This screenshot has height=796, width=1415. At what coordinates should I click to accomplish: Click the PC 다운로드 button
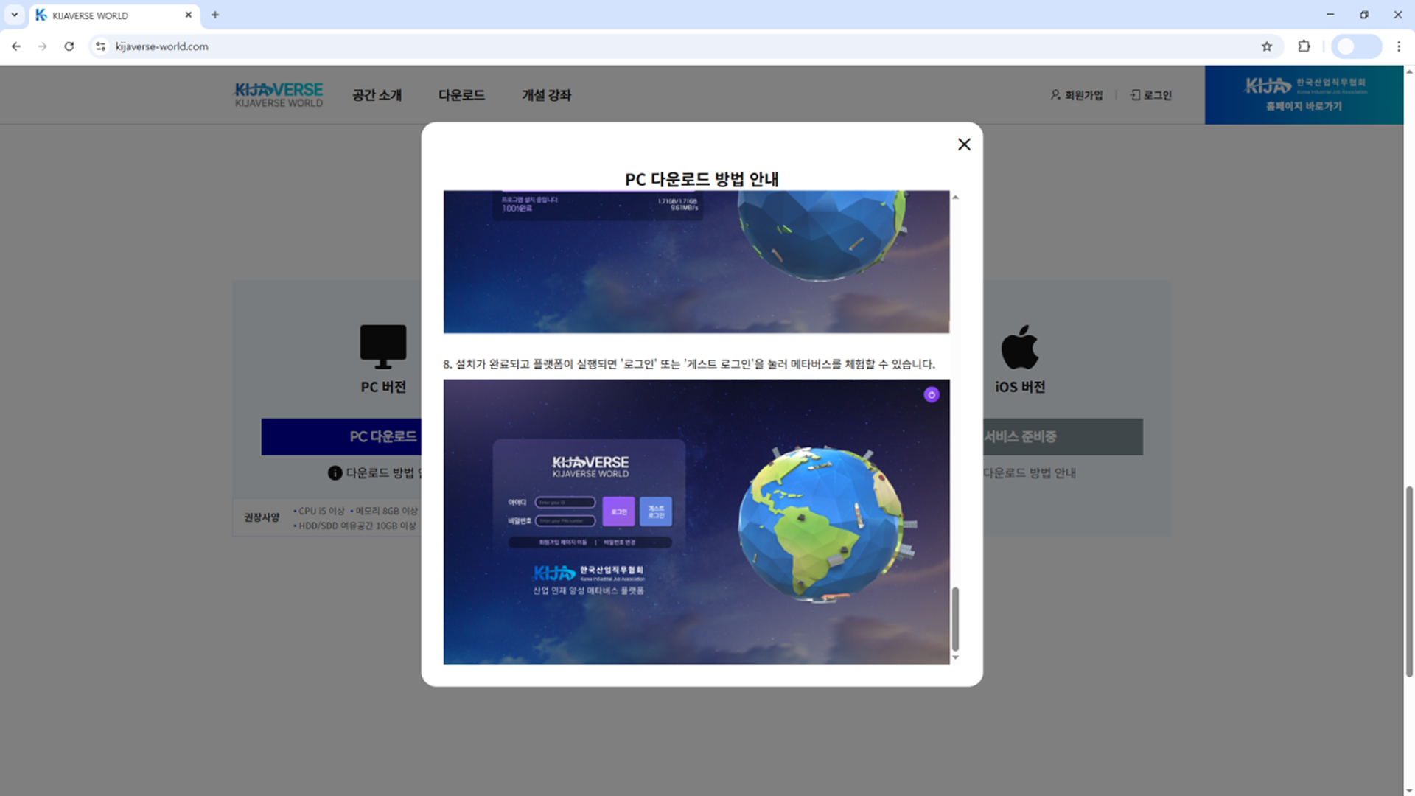coord(341,436)
